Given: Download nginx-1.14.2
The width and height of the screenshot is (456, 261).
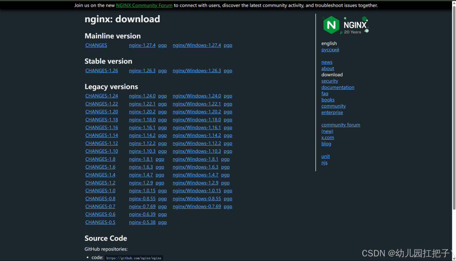Looking at the screenshot, I should point(142,135).
